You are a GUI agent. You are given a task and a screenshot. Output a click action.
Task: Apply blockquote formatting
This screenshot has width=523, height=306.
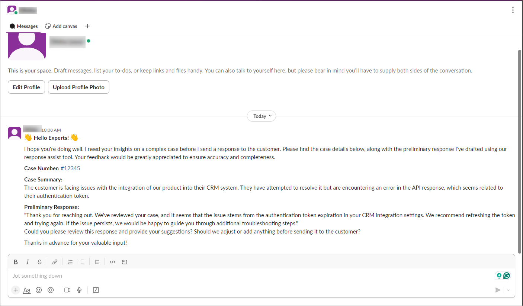click(x=97, y=262)
